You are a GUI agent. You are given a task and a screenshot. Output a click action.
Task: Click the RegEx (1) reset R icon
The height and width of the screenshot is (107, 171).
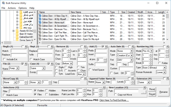[x=26, y=47]
